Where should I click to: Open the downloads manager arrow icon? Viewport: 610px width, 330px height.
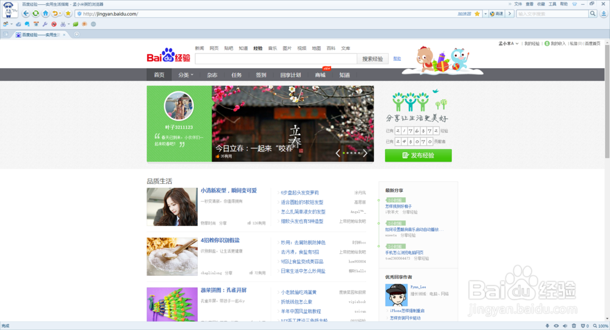tap(603, 13)
